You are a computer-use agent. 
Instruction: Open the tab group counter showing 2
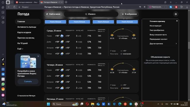coord(8,2)
